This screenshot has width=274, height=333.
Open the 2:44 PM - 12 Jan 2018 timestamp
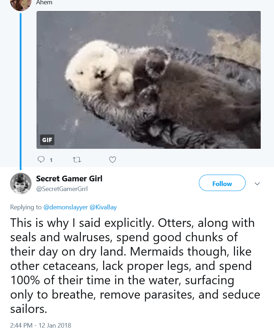click(40, 325)
